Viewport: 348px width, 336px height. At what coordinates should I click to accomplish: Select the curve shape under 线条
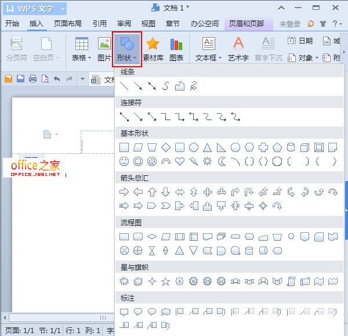(x=166, y=86)
